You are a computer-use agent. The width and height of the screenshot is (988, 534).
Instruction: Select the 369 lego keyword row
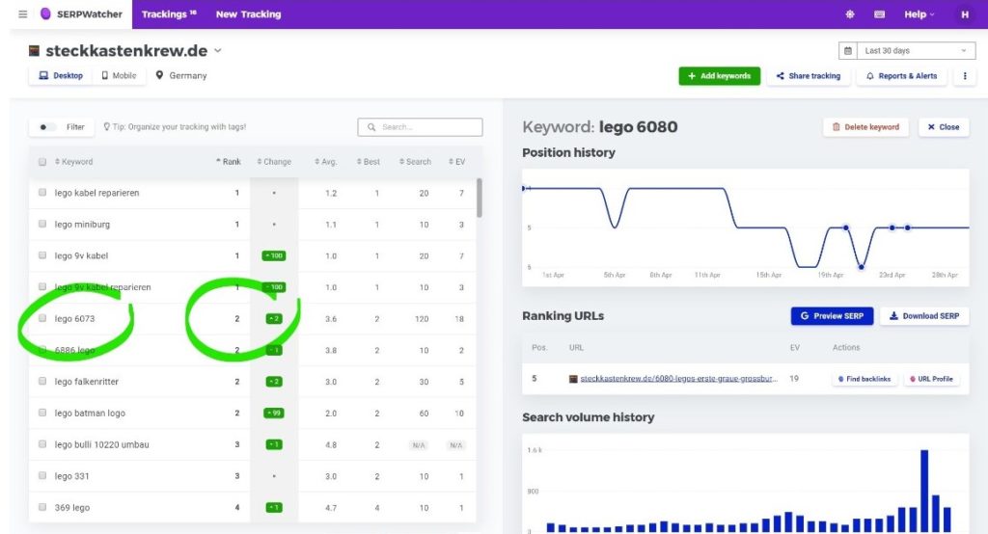[252, 508]
